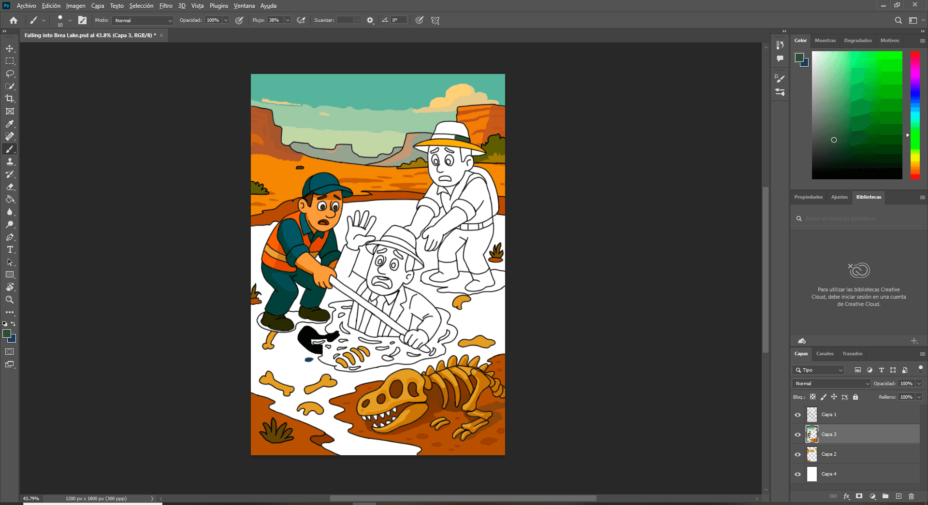
Task: Select the Clone Stamp tool
Action: pyautogui.click(x=10, y=161)
